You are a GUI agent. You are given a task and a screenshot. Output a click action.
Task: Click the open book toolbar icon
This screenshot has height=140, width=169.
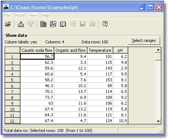tap(63, 24)
